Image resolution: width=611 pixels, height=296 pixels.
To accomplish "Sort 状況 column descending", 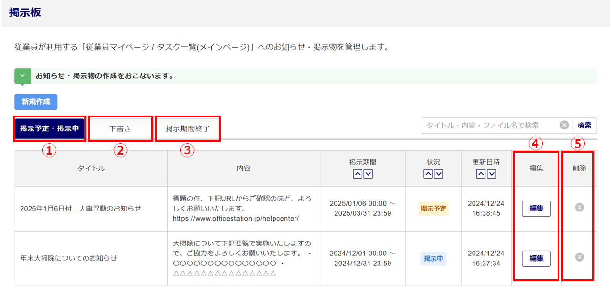I will coord(439,174).
